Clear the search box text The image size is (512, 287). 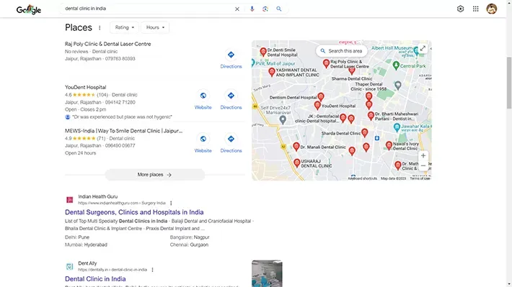pos(237,9)
